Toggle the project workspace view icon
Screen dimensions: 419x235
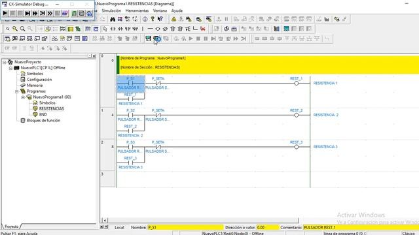coord(7,39)
